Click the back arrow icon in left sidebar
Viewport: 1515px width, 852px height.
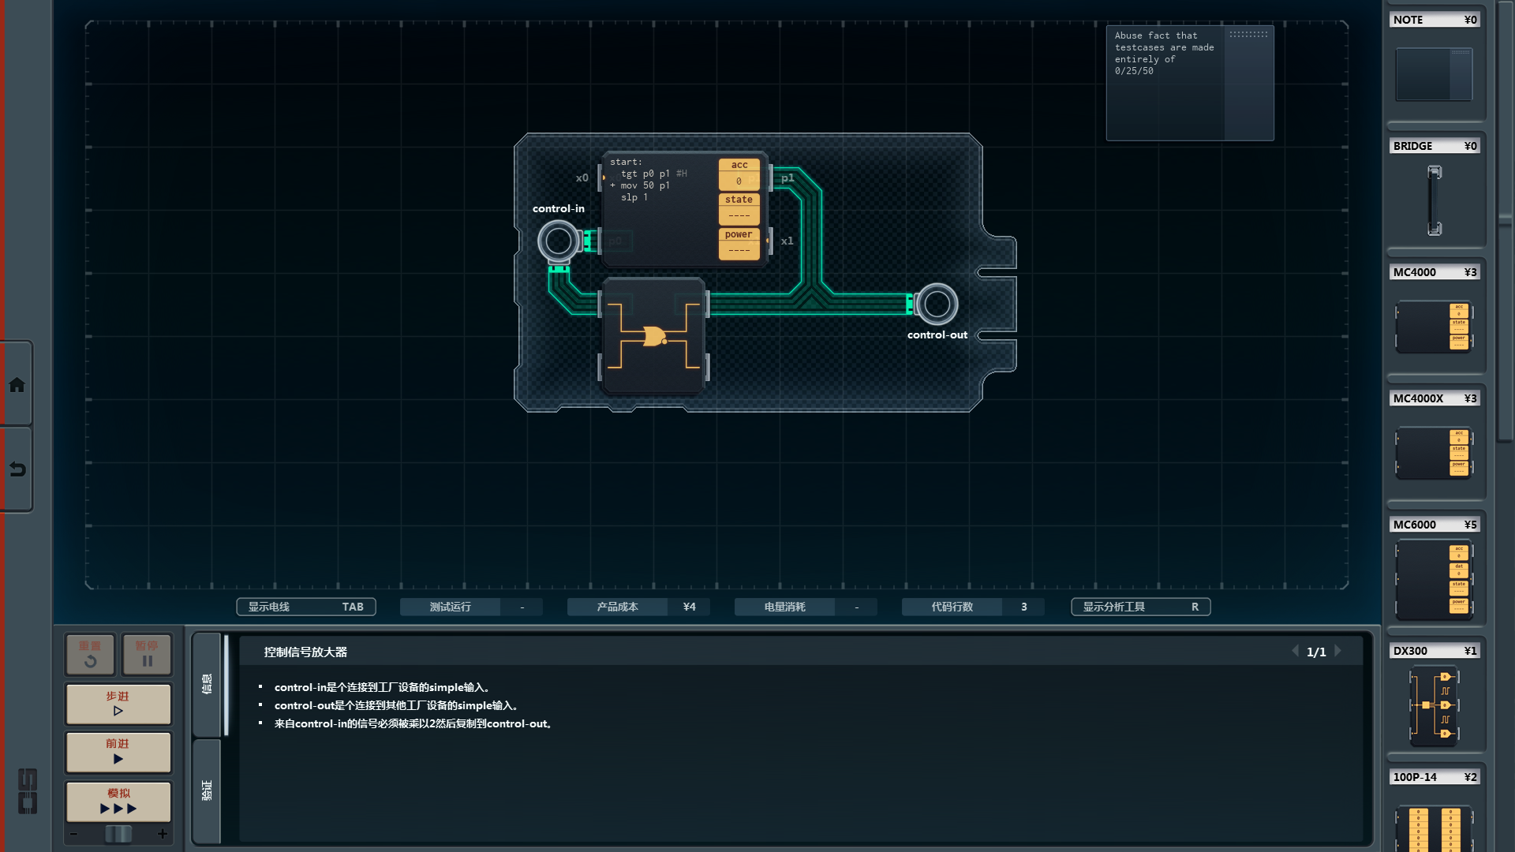pos(17,469)
